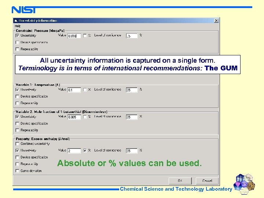The height and width of the screenshot is (198, 264).
Task: Enable Repeatability under Pressure constraint
Action: 17,49
